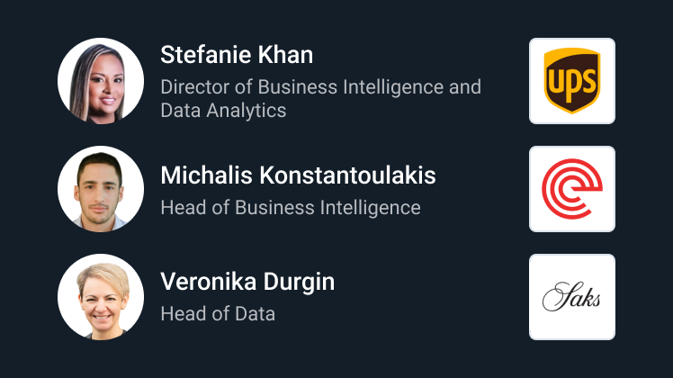
Task: Click the UPS shield logo
Action: click(572, 81)
